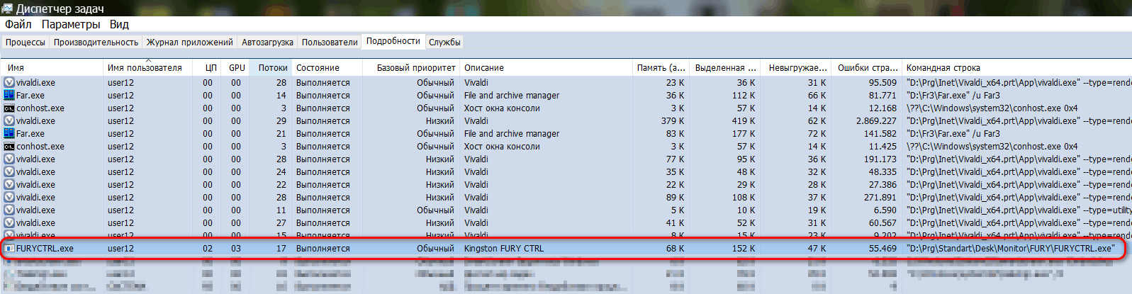Viewport: 1132px width, 294px height.
Task: Click the 72 K nonpaged pool value
Action: [x=817, y=134]
